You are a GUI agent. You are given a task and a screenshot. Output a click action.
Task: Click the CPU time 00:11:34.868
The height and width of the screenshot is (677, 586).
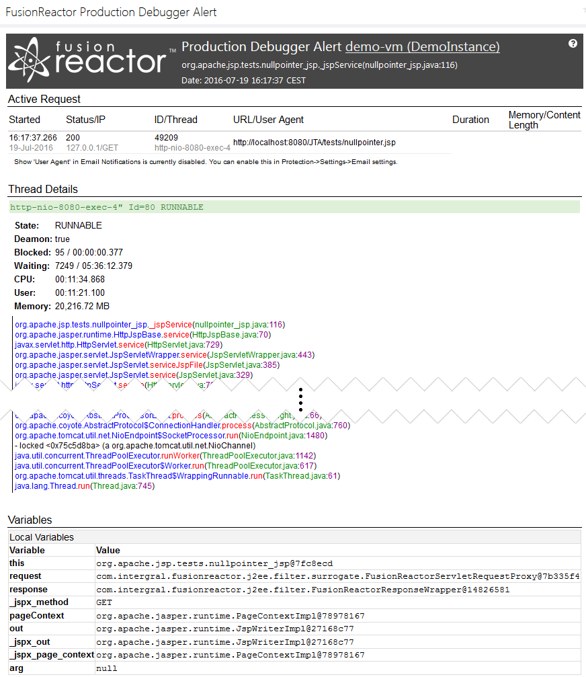pyautogui.click(x=80, y=280)
